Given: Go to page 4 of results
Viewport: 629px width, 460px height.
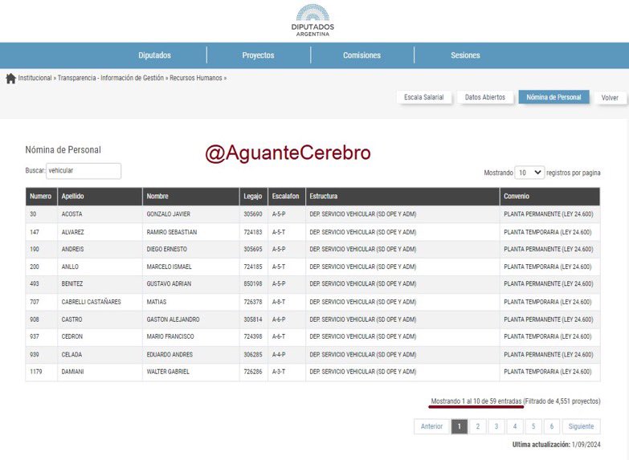Looking at the screenshot, I should tap(515, 426).
